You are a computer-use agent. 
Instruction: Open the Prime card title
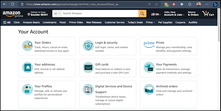coord(160,43)
